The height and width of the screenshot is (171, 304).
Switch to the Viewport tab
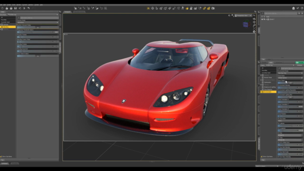pos(67,12)
